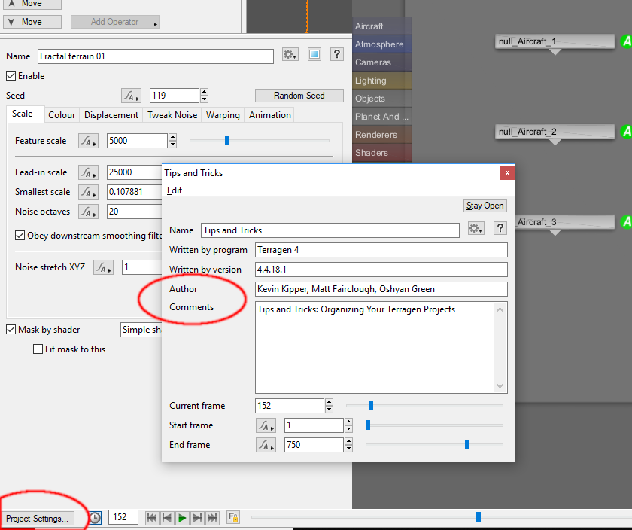
Task: Click the clock icon beside Project Settings
Action: pos(95,518)
